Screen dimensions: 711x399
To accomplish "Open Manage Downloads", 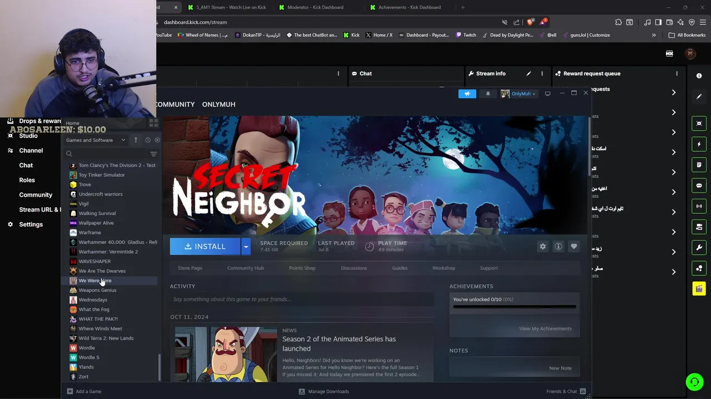I will 324,391.
